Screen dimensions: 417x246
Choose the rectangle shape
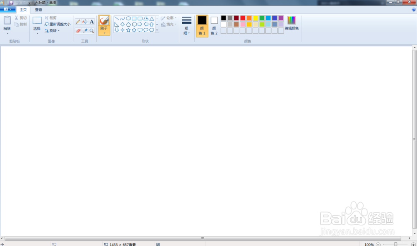(134, 19)
